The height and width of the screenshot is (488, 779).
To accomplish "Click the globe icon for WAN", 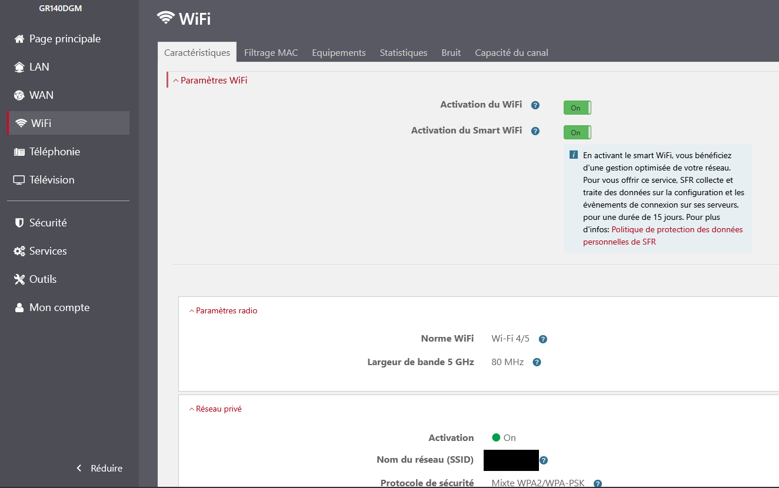I will pos(19,95).
